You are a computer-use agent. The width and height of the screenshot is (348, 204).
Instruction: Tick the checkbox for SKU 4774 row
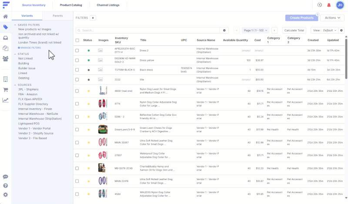[x=77, y=104]
